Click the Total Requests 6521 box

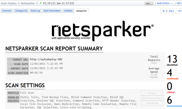(x=154, y=59)
